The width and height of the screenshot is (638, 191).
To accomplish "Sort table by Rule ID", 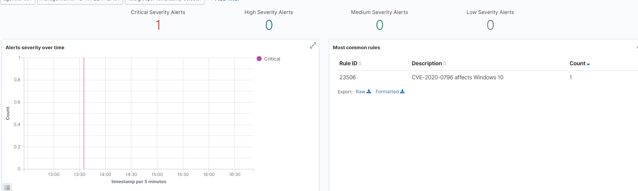I will pyautogui.click(x=350, y=64).
